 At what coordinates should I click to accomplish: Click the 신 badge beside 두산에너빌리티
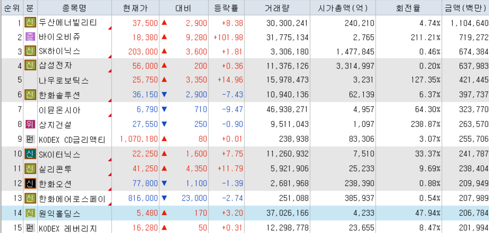tap(30, 22)
